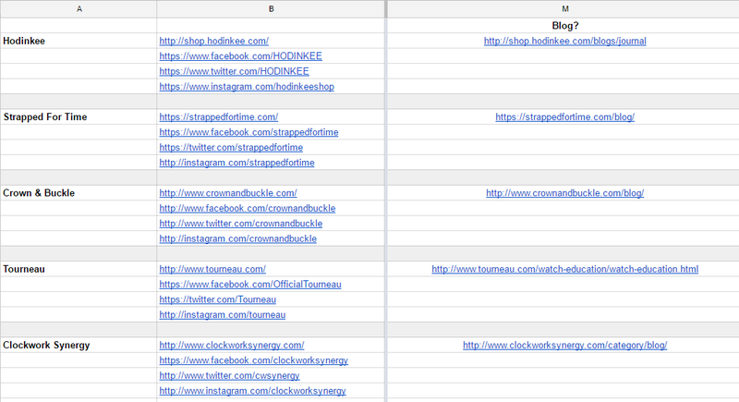Open Hodinkee blogs/journal link

(564, 41)
